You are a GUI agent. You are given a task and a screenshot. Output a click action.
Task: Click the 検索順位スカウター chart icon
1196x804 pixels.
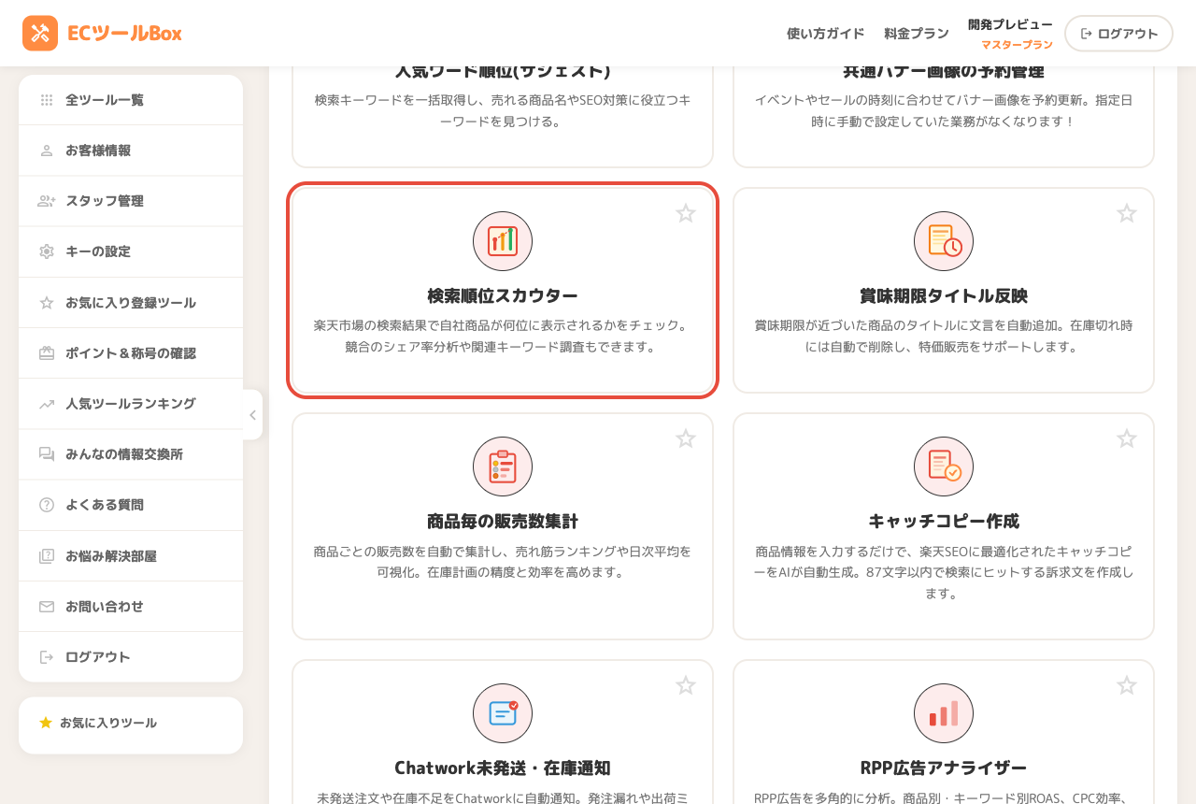pyautogui.click(x=503, y=241)
